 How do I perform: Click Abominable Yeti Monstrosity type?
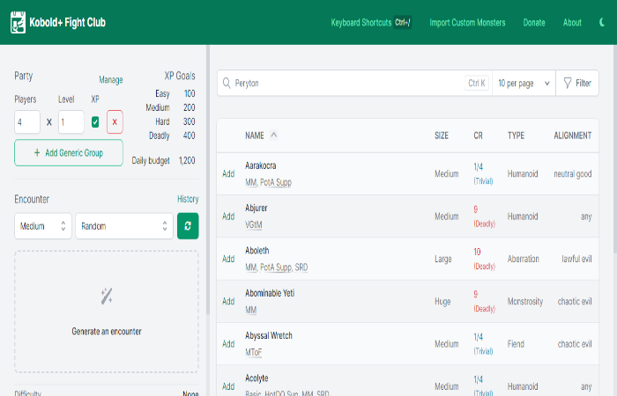(525, 301)
